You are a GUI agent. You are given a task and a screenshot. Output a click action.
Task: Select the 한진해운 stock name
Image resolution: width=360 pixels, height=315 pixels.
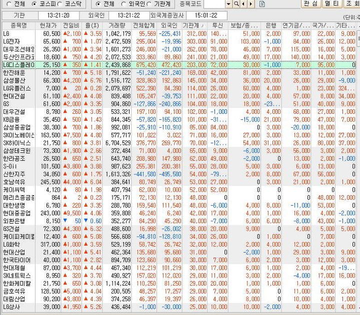(14, 73)
